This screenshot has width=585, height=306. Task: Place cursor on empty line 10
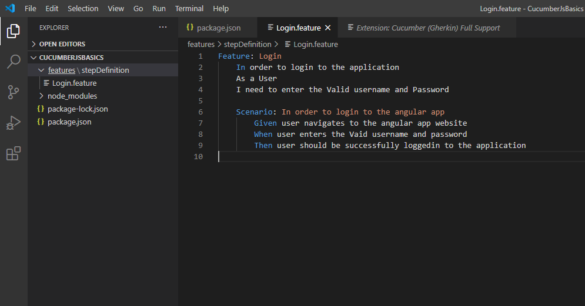tap(402, 157)
